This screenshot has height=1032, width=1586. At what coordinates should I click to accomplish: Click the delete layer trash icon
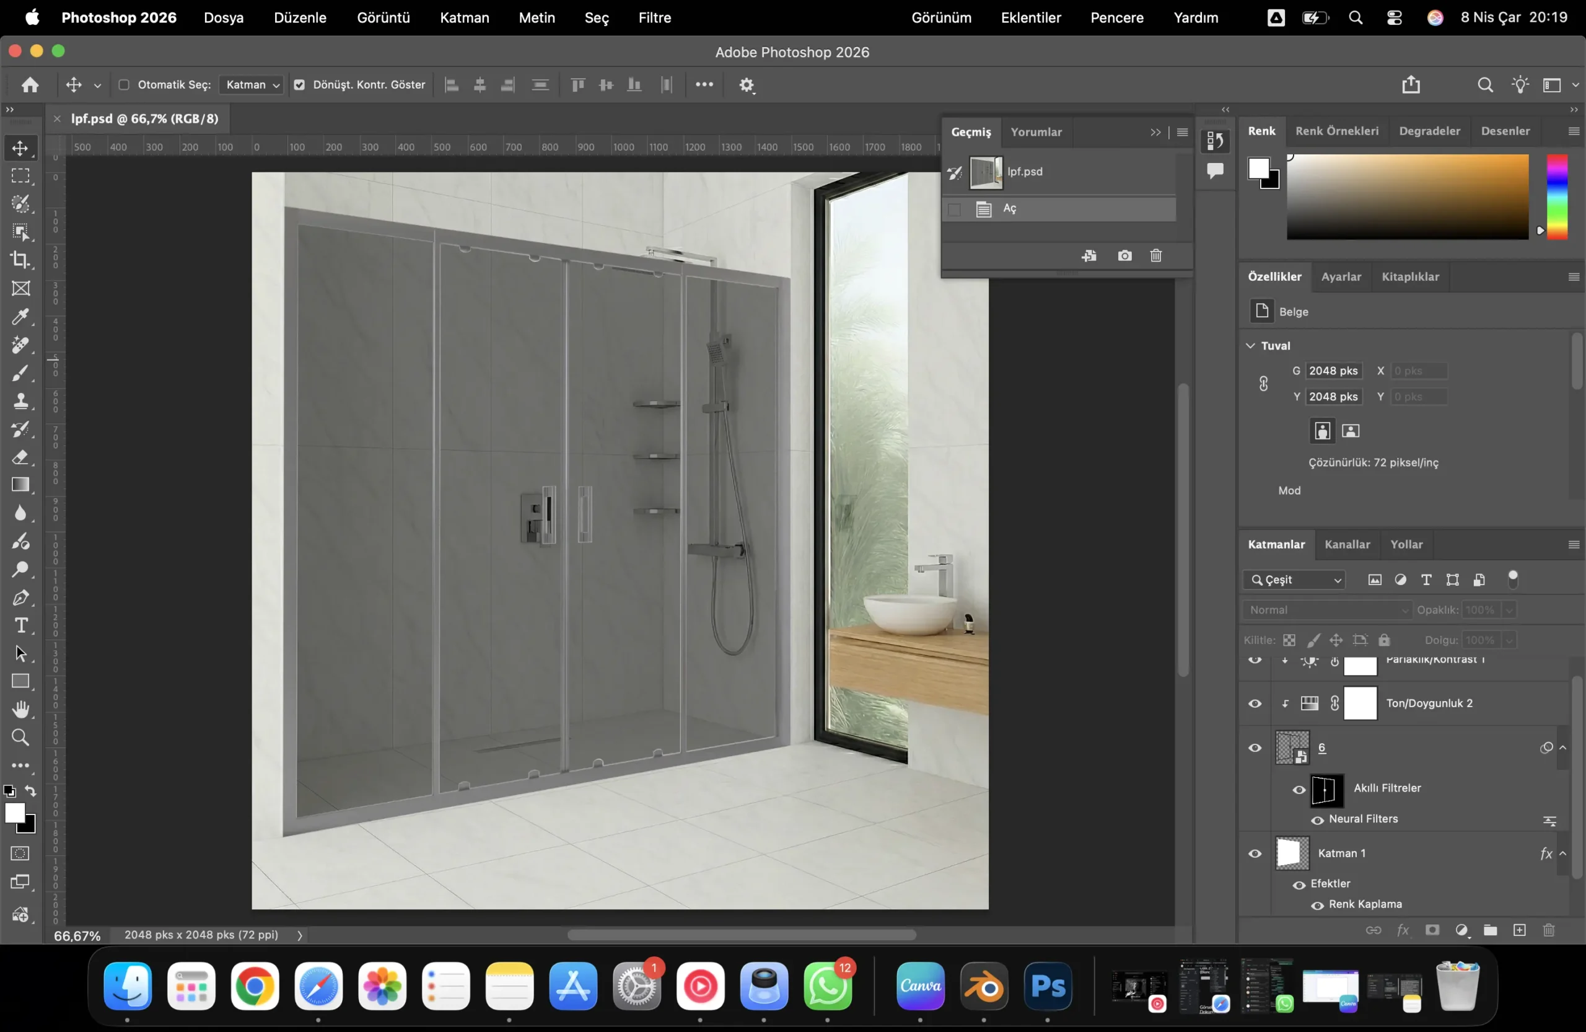tap(1548, 930)
